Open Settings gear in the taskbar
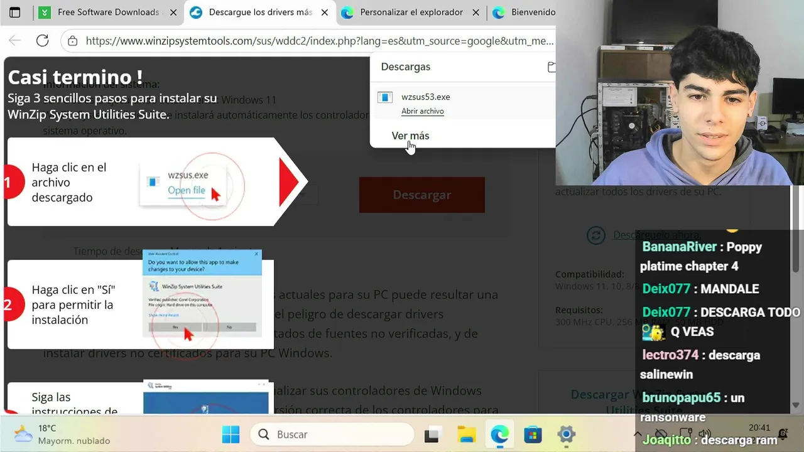The height and width of the screenshot is (452, 804). 566,434
